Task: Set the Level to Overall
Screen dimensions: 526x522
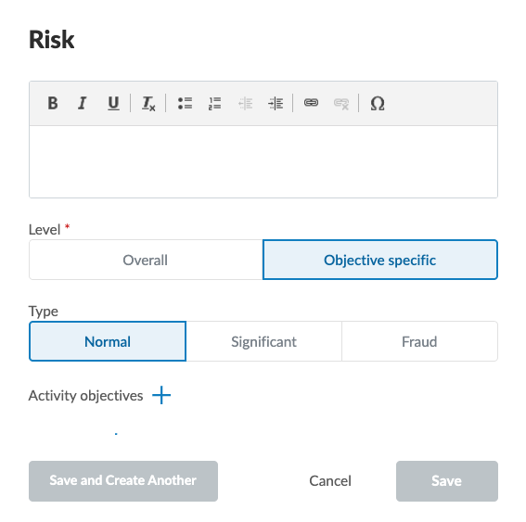Action: point(146,260)
